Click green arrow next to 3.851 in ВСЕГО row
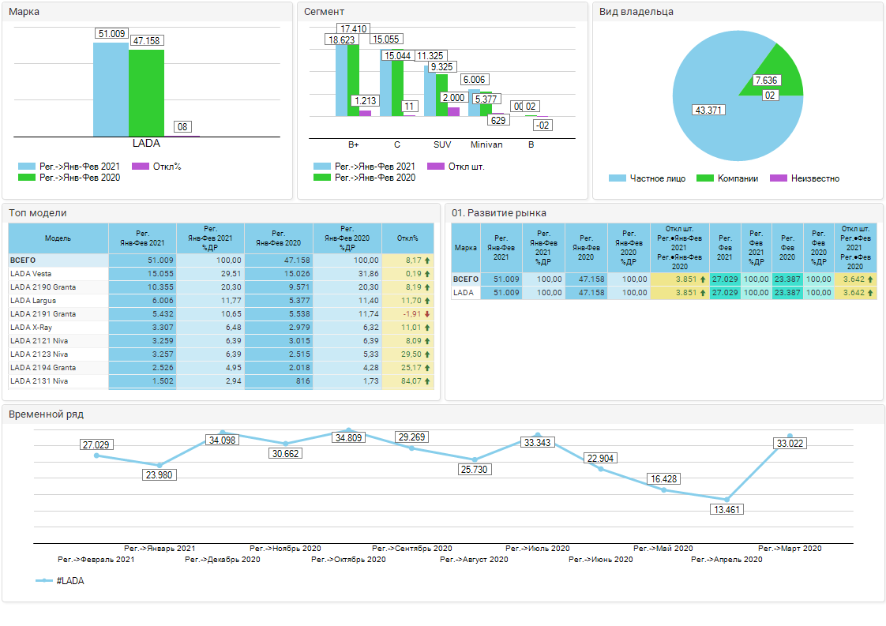886x626 pixels. (703, 279)
